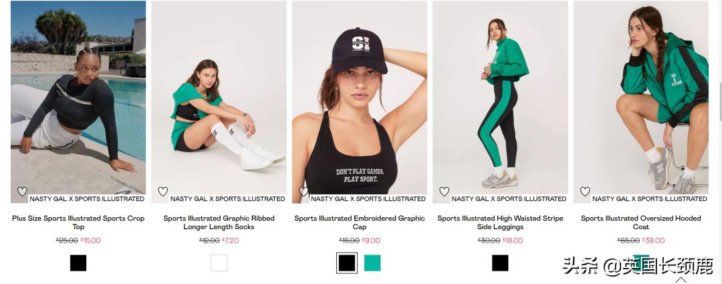
Task: Favorite the Plus Size Sports Crop Top
Action: [22, 192]
